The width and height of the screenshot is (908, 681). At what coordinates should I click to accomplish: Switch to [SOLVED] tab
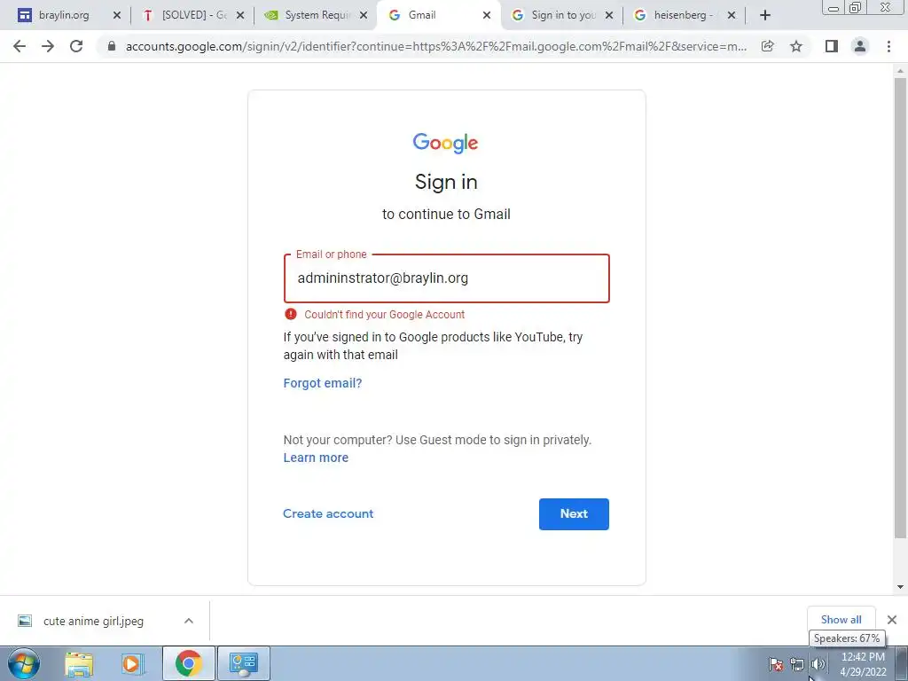(194, 15)
